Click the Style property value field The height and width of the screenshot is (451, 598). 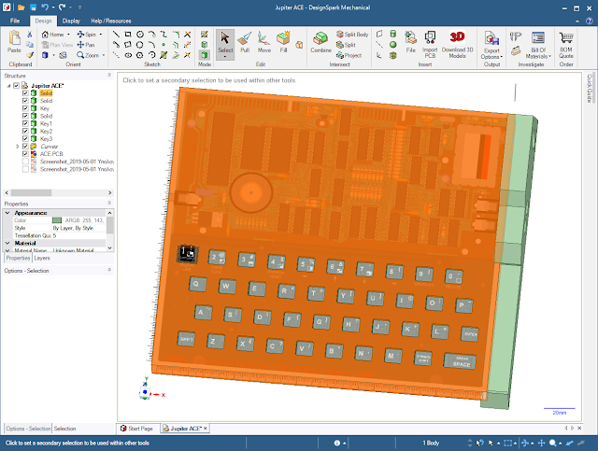click(78, 228)
